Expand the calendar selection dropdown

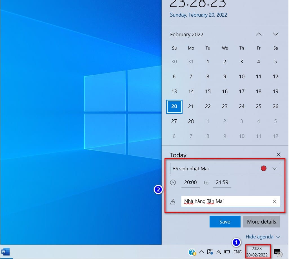[274, 169]
